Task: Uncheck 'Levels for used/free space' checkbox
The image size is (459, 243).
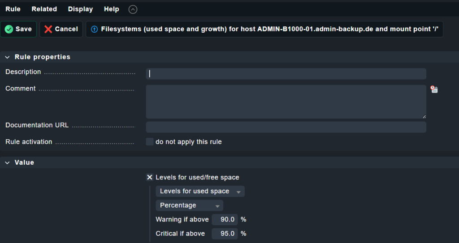Action: pyautogui.click(x=150, y=177)
